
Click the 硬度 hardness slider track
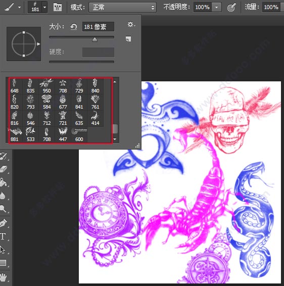(81, 62)
